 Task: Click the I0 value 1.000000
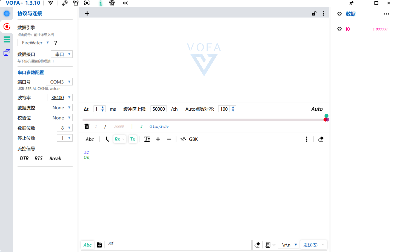tap(380, 29)
